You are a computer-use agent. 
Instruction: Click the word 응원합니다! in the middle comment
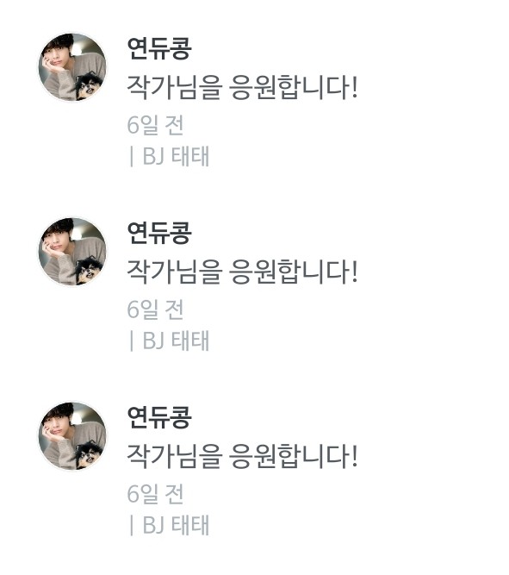[294, 272]
